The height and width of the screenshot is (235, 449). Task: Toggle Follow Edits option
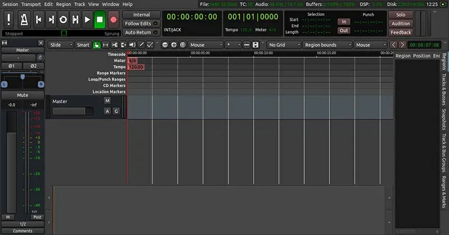point(141,24)
